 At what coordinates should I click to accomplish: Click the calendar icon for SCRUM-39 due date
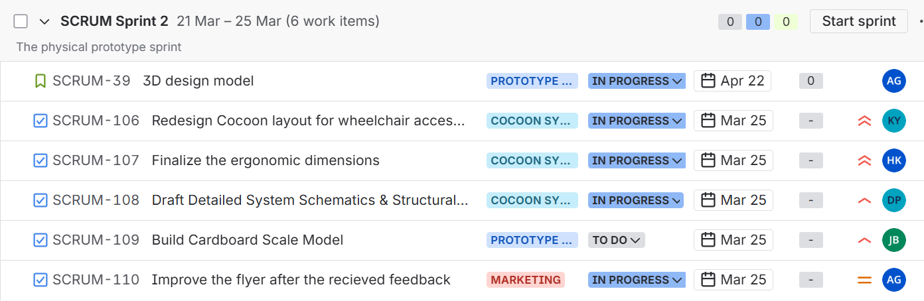708,82
